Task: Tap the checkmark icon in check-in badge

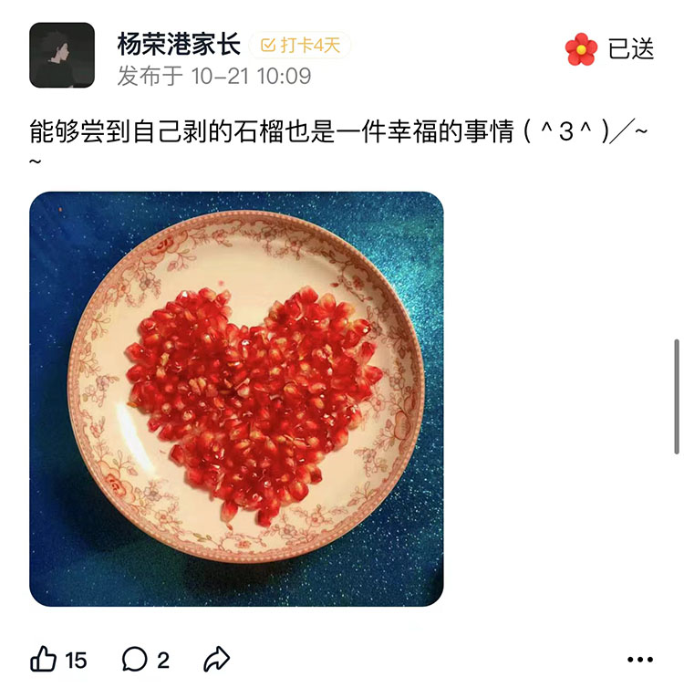Action: pos(268,46)
